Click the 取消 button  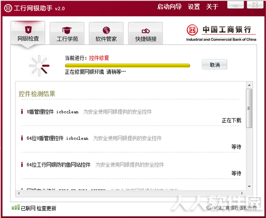coord(215,64)
